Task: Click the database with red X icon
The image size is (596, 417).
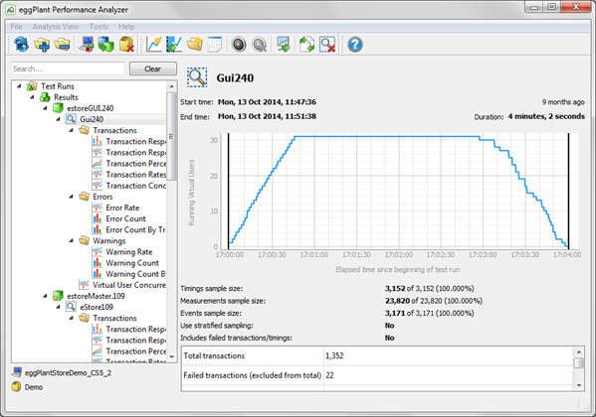Action: pyautogui.click(x=126, y=45)
